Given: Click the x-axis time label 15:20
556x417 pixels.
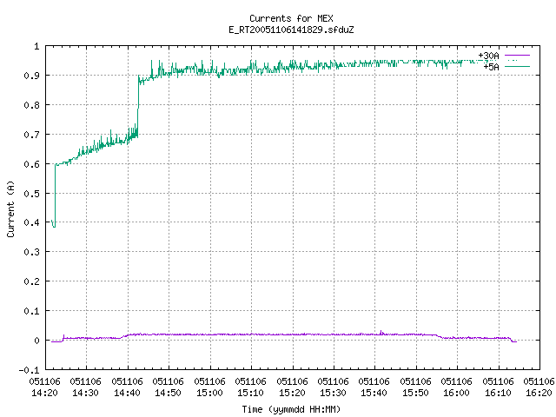Looking at the screenshot, I should click(x=293, y=393).
